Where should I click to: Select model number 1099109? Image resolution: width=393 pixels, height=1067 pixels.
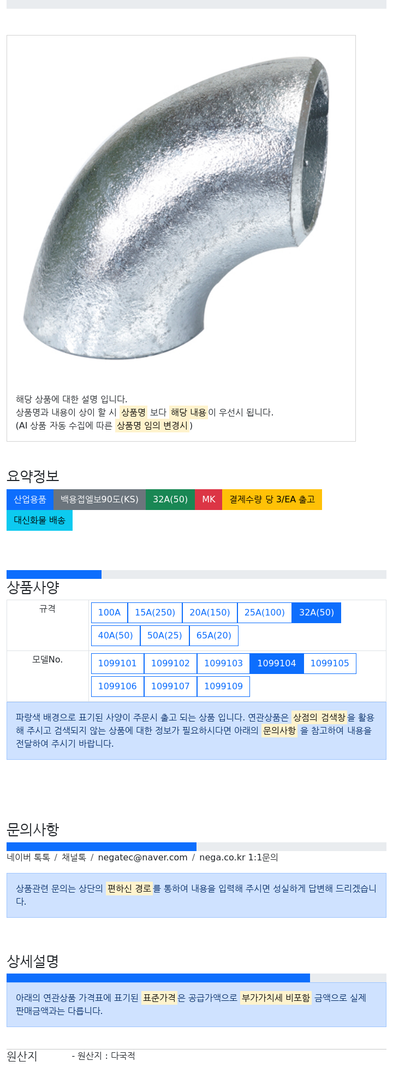pos(223,687)
